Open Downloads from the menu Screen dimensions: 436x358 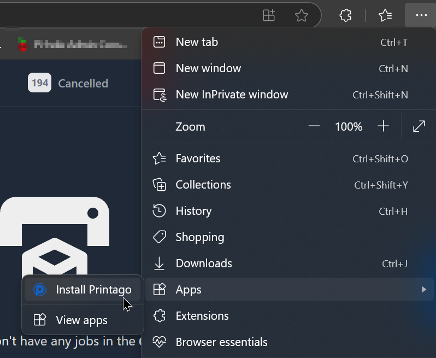[x=204, y=263]
